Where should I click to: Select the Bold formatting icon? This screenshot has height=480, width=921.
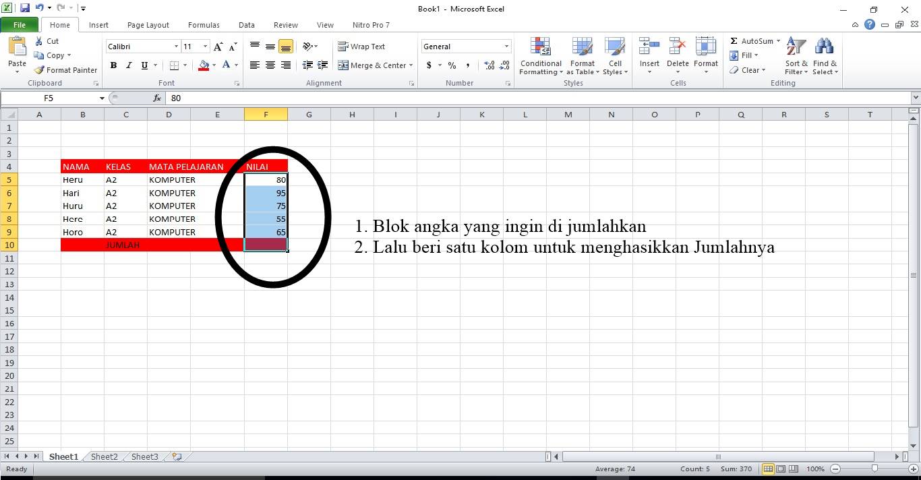pyautogui.click(x=113, y=65)
